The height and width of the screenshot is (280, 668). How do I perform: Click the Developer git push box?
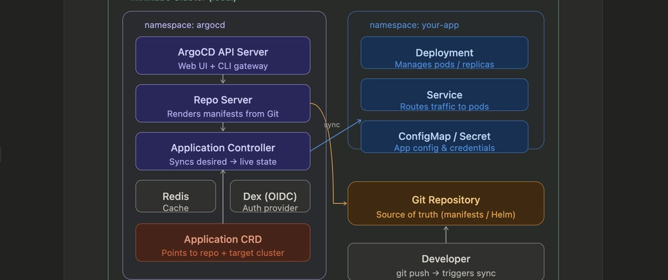pos(446,262)
